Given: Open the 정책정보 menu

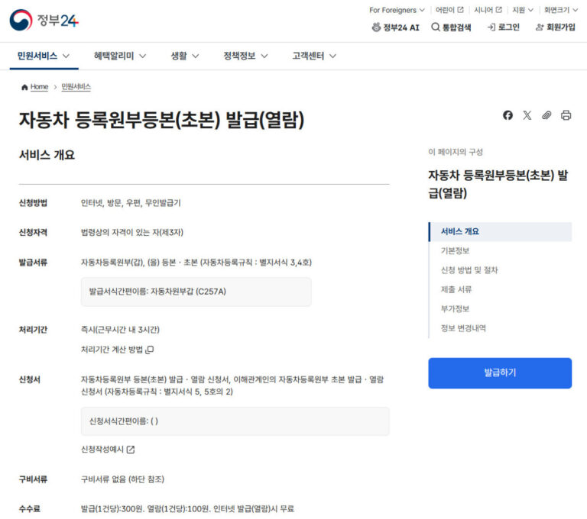Looking at the screenshot, I should pyautogui.click(x=245, y=56).
